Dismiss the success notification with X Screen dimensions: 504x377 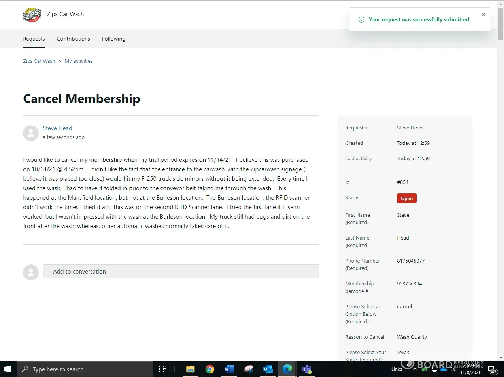[x=483, y=15]
